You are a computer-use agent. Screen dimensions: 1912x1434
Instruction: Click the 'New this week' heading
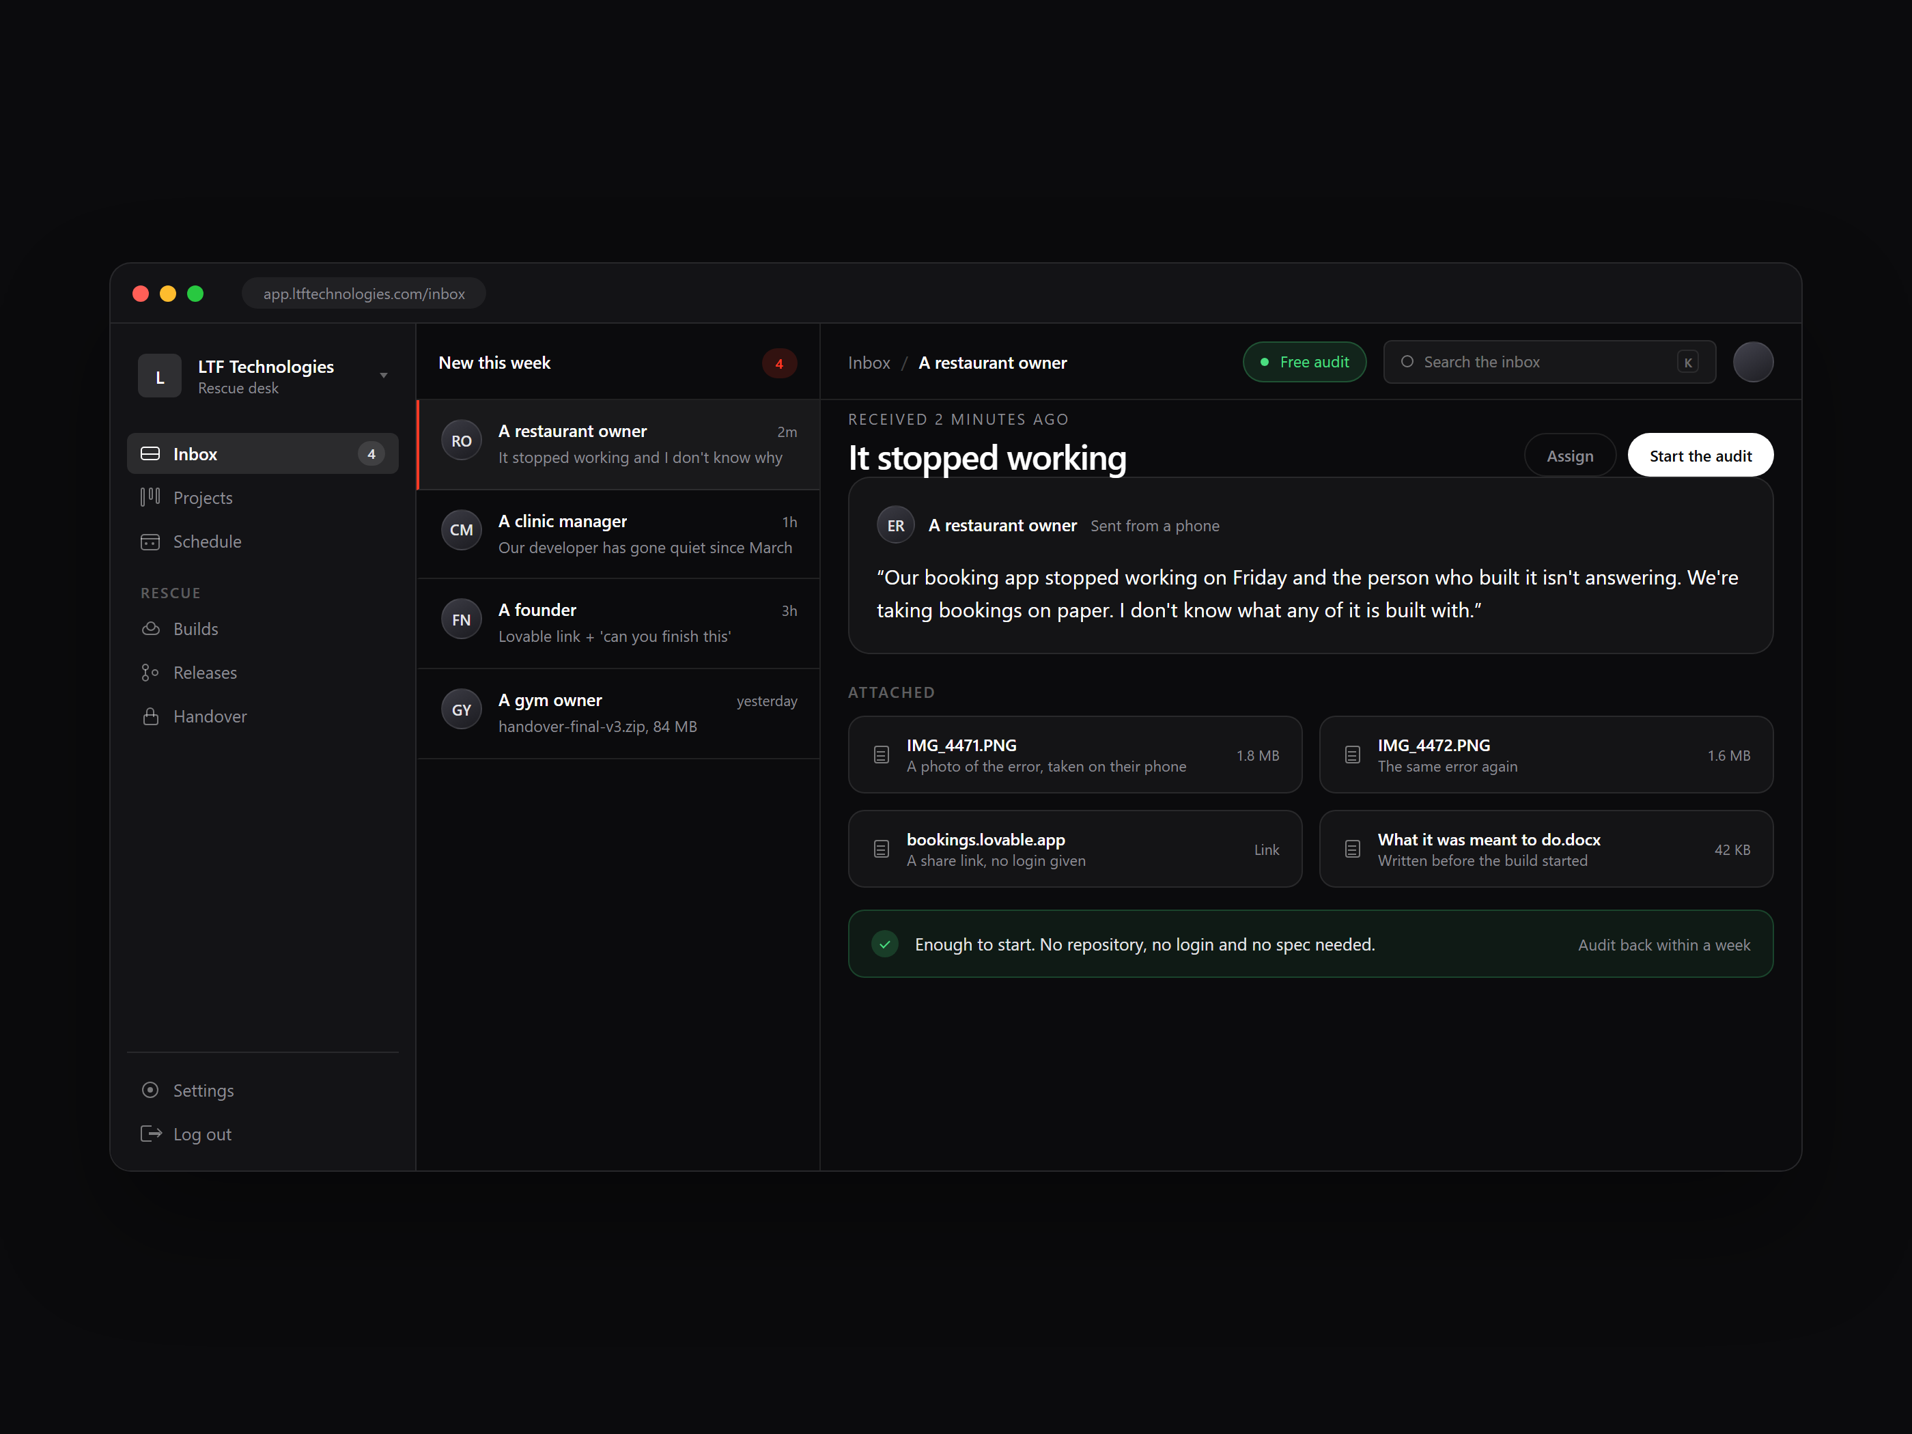pos(494,363)
